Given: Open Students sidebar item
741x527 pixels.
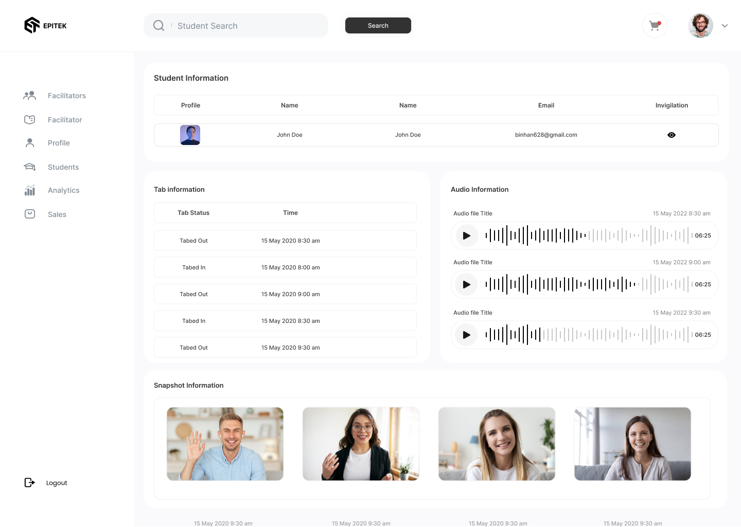Looking at the screenshot, I should click(x=63, y=167).
